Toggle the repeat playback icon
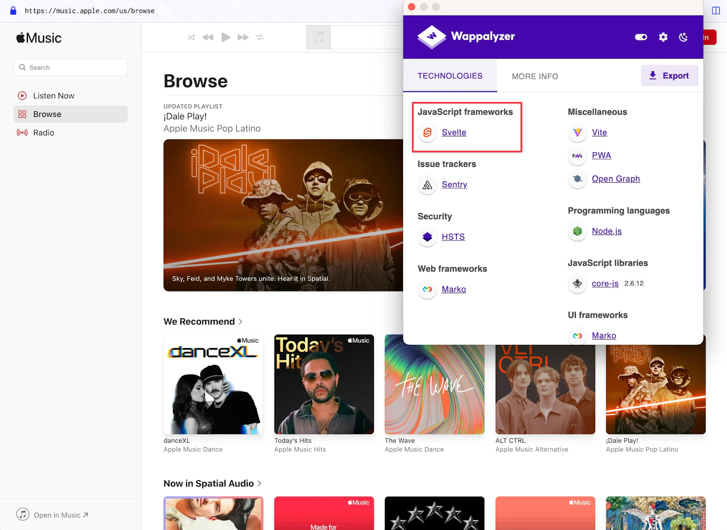 pos(260,37)
